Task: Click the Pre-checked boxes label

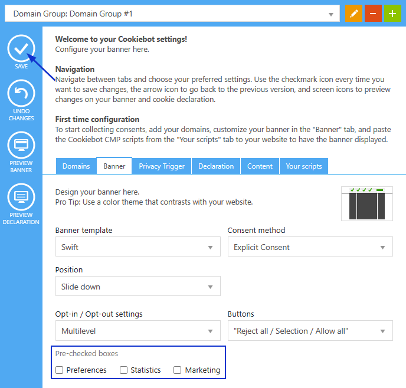Action: [x=87, y=354]
